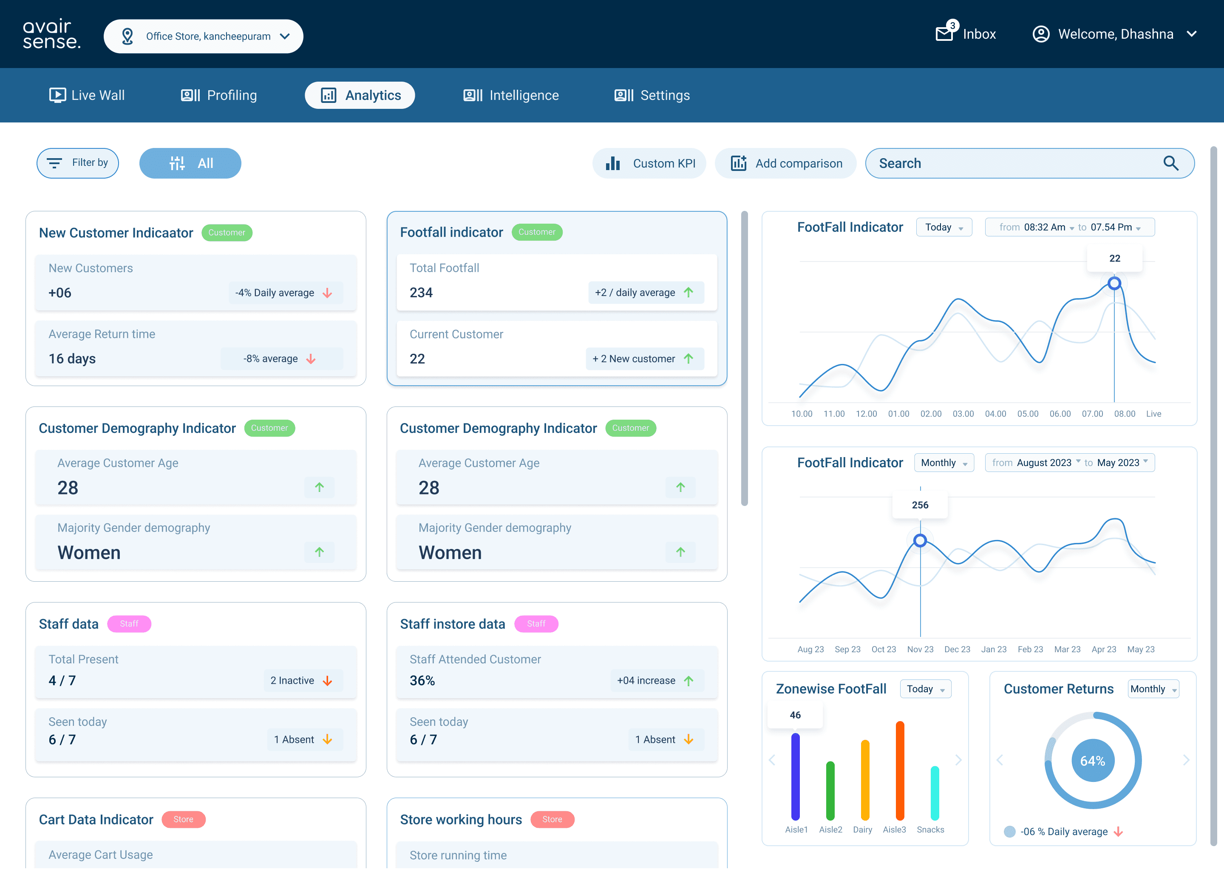This screenshot has width=1224, height=881.
Task: Click next arrow in Customer Returns panel
Action: (1186, 760)
